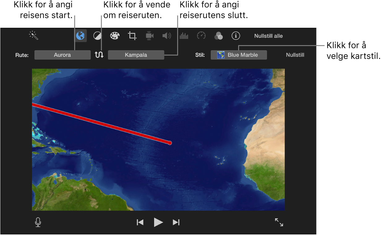Open the Aurora route start selector

(x=62, y=55)
